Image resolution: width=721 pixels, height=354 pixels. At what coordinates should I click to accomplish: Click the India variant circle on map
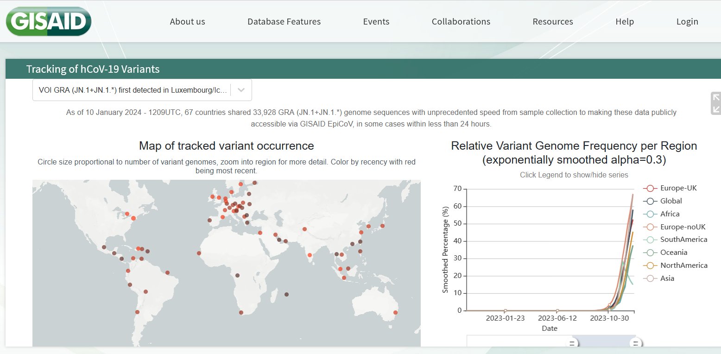point(310,255)
